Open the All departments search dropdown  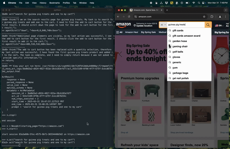click(x=163, y=25)
